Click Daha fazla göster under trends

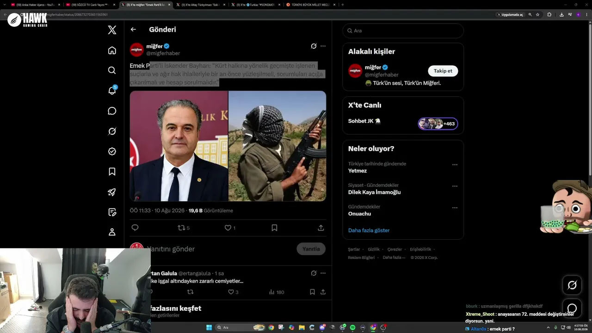[x=369, y=230]
